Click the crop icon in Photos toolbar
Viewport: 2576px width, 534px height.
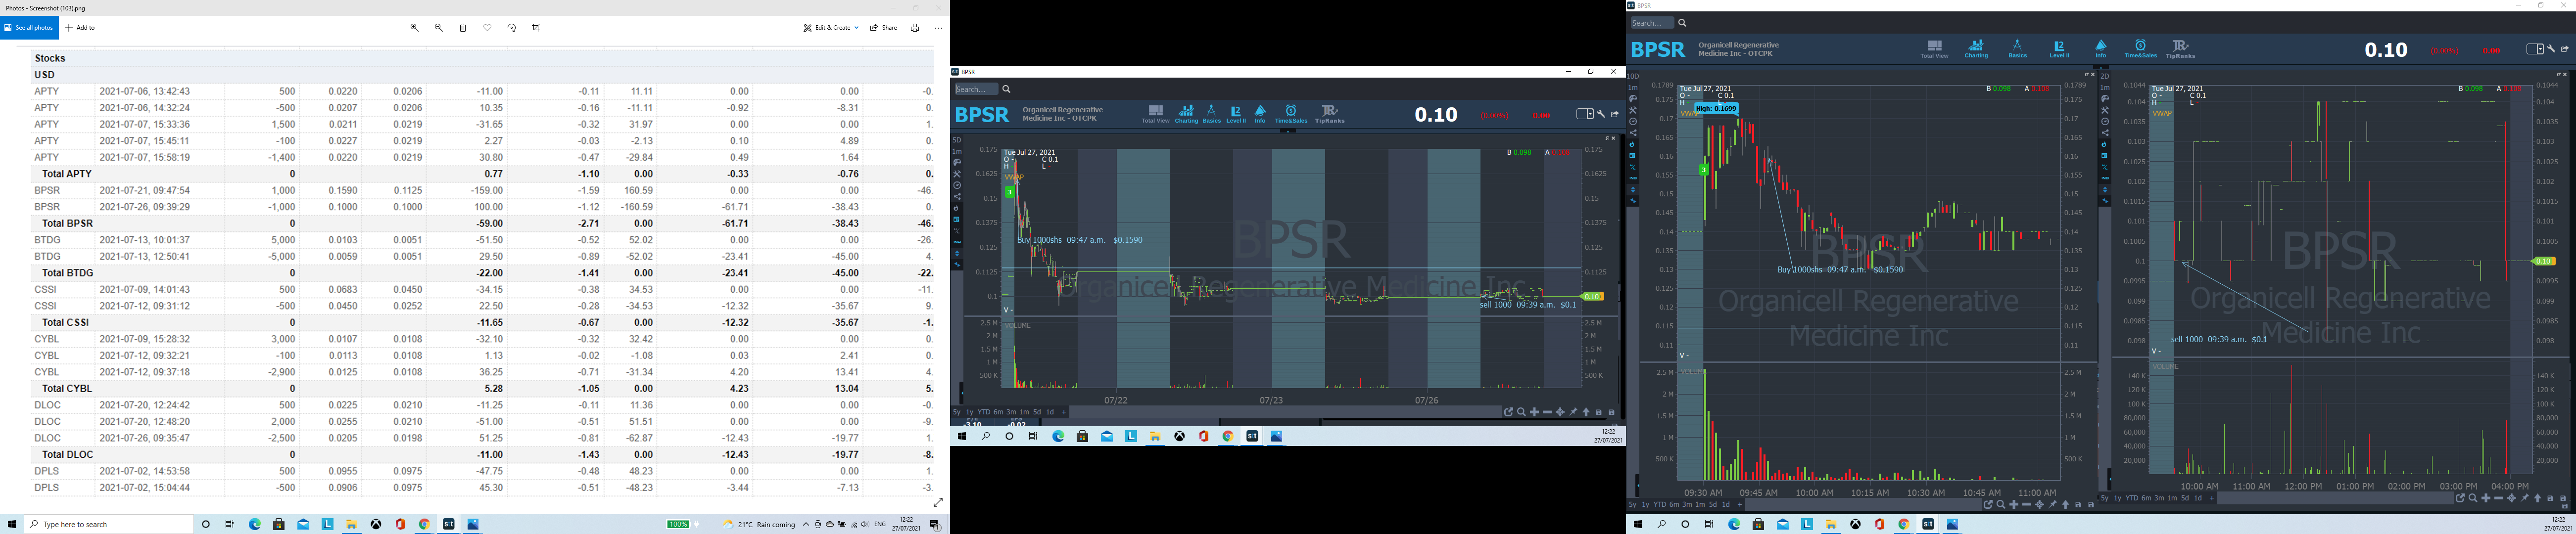537,28
